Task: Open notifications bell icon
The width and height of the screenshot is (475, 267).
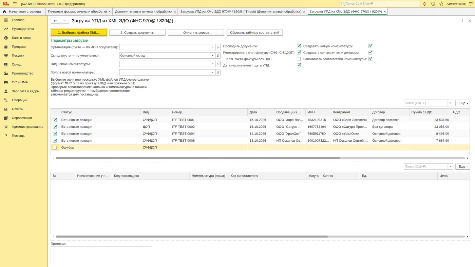Action: [x=424, y=4]
